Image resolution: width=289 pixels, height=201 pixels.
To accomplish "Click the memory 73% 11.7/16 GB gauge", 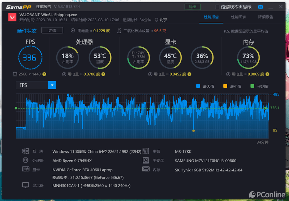I will tap(248, 57).
